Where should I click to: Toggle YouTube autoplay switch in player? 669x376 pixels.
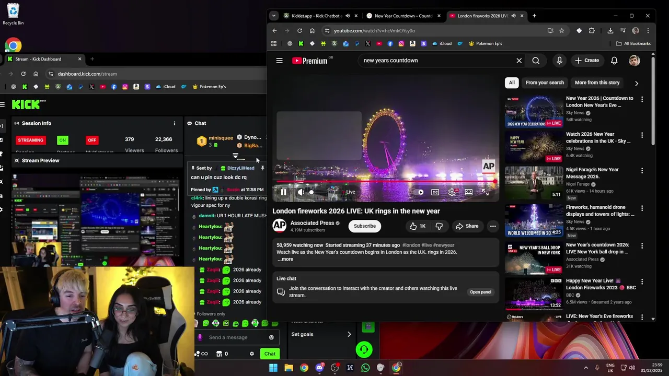(419, 192)
